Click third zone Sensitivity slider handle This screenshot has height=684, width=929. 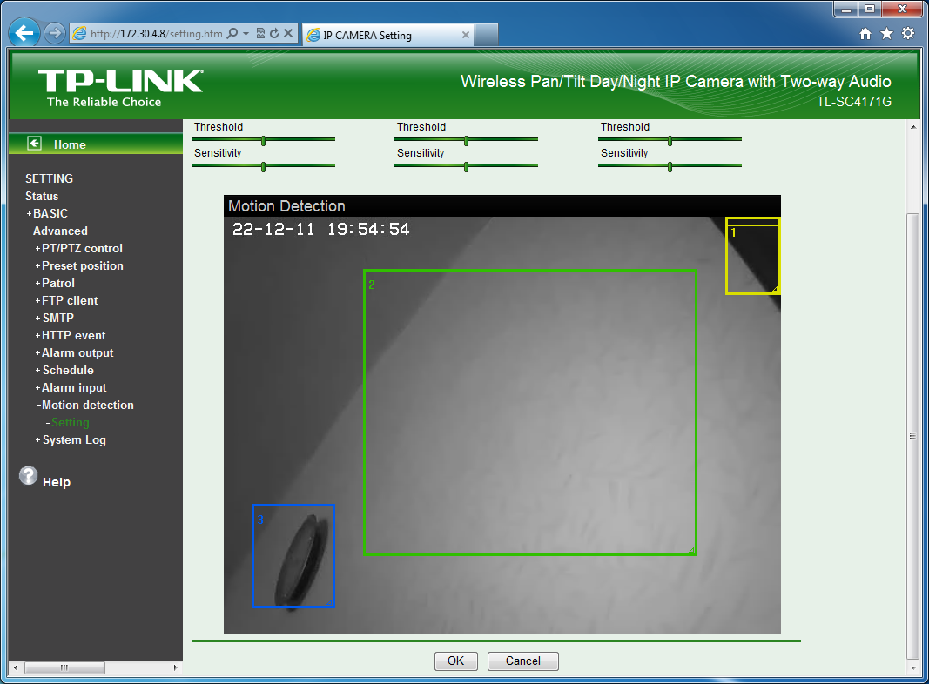[670, 167]
